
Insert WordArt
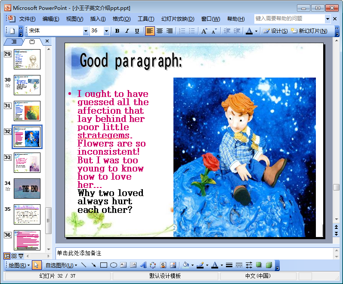143,265
